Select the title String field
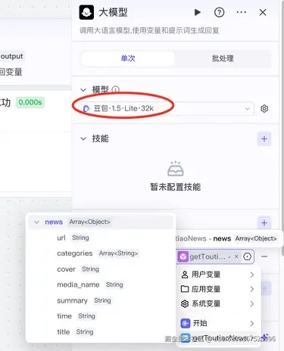Screen dimensions: 284x351 click(x=101, y=332)
